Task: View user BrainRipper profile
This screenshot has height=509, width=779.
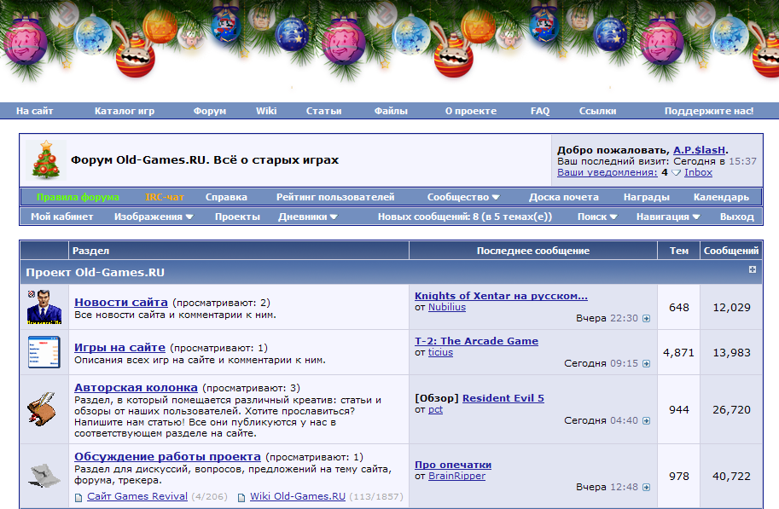Action: [x=456, y=477]
